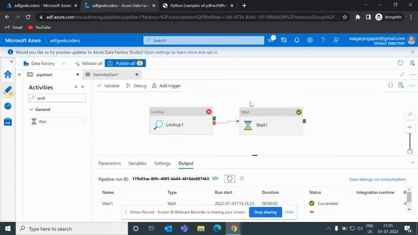
Task: Open Microsoft Teams from taskbar
Action: [x=184, y=228]
